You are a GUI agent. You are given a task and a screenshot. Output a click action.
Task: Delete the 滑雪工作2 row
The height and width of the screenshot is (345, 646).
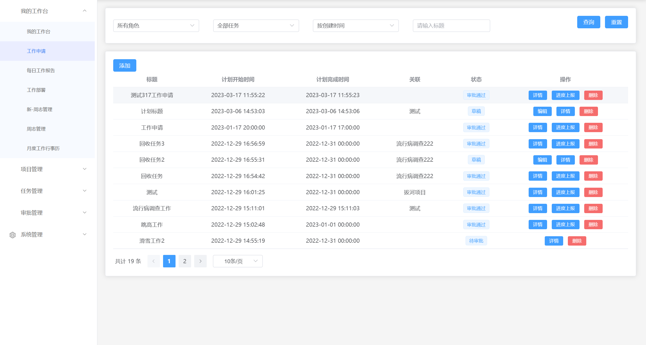point(577,241)
